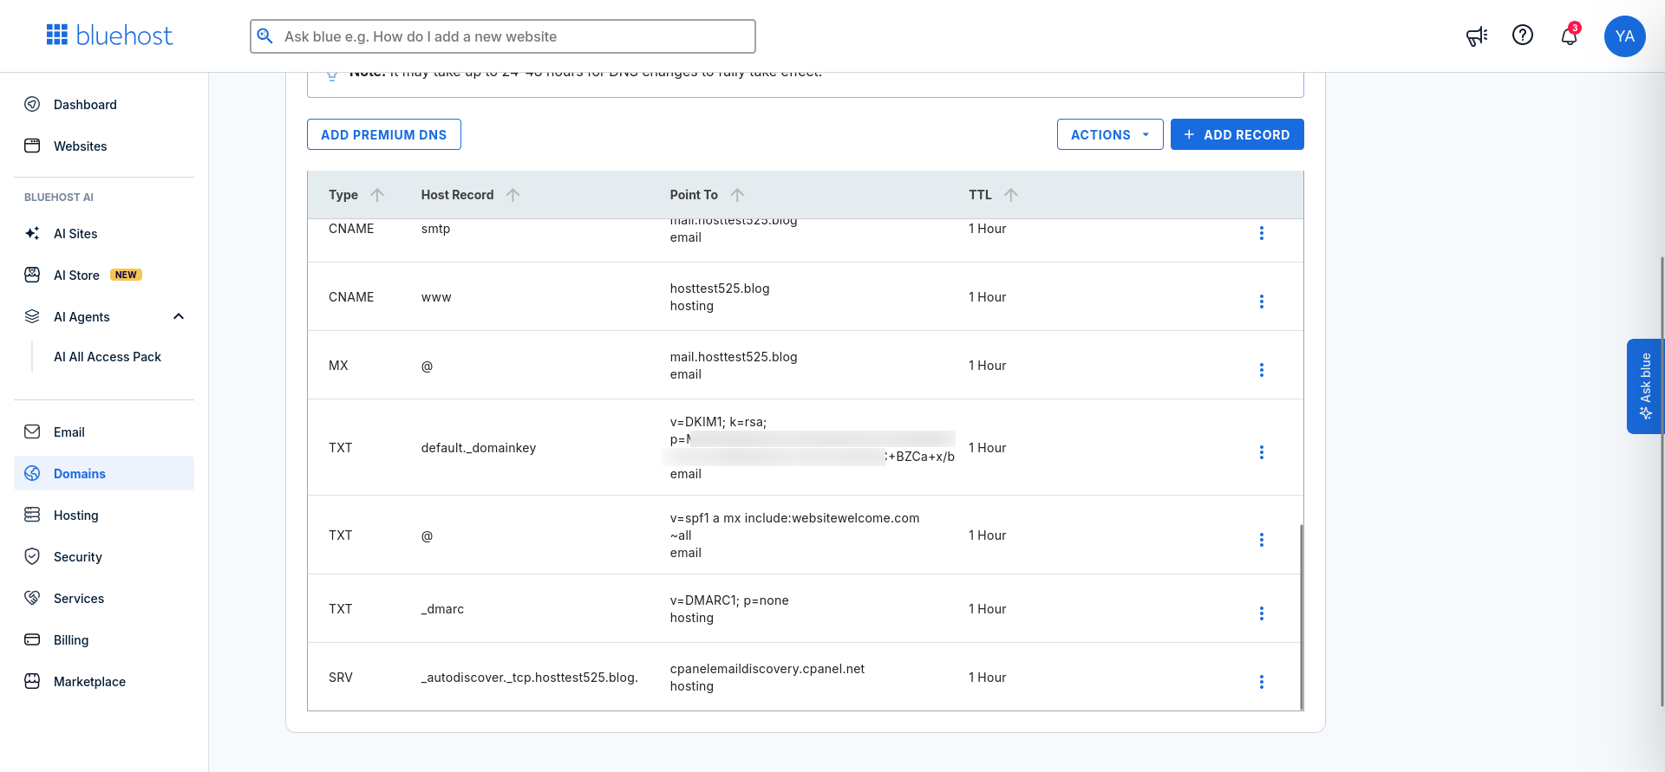Click the AI Store icon

click(32, 275)
